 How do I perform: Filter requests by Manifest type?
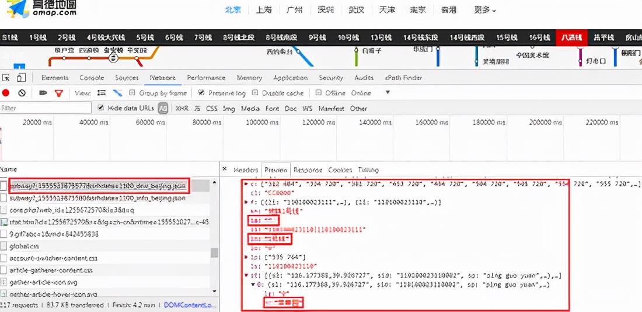pos(332,108)
